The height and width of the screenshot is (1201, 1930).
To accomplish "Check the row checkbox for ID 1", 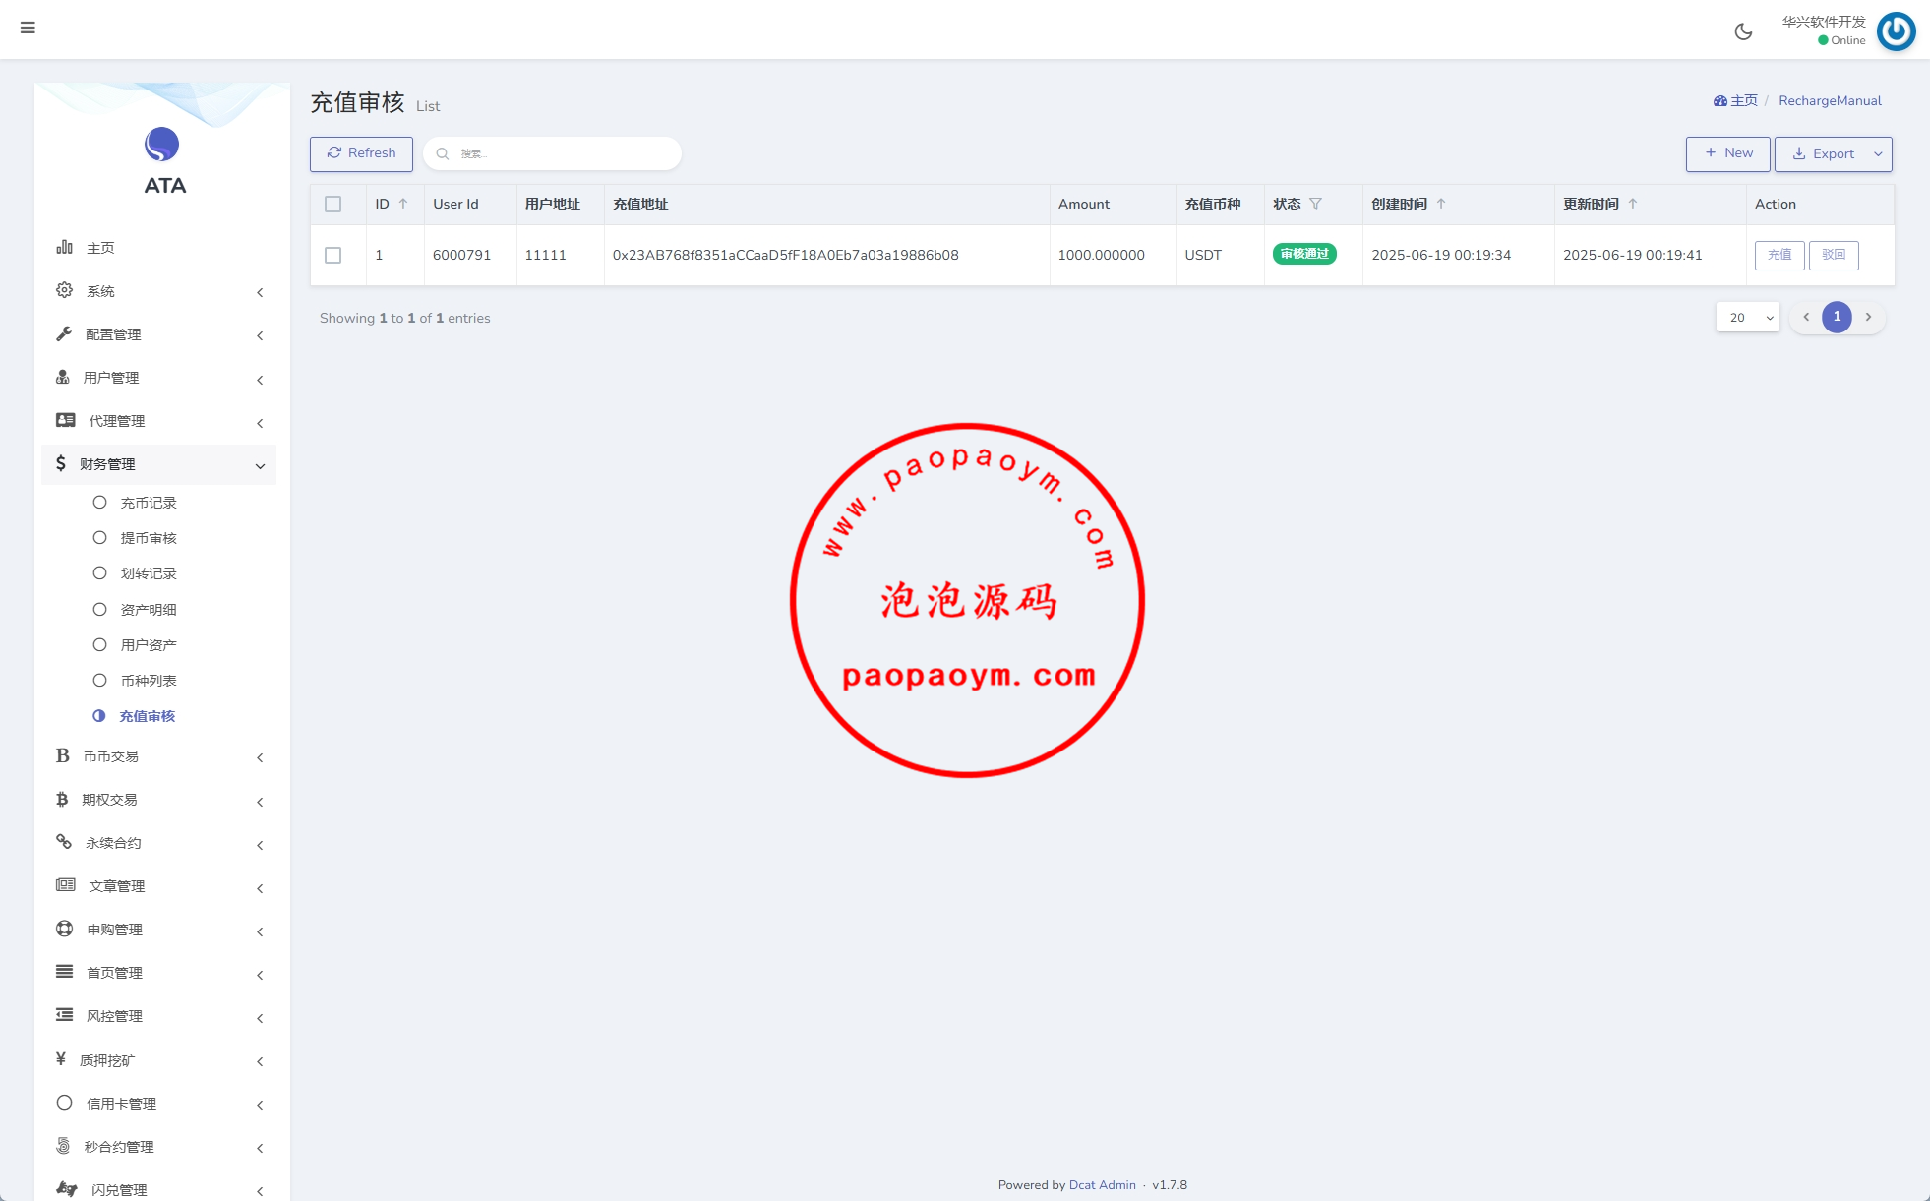I will 333,256.
